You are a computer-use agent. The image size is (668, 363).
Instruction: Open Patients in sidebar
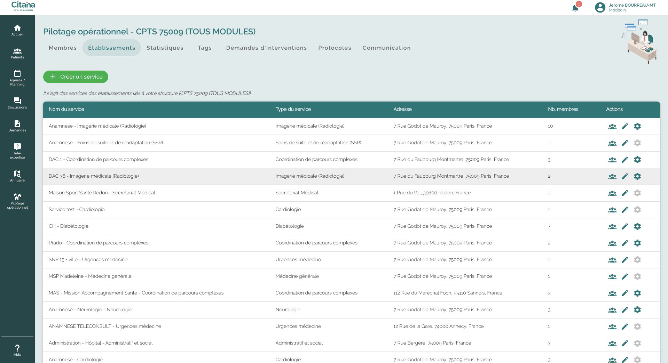17,53
